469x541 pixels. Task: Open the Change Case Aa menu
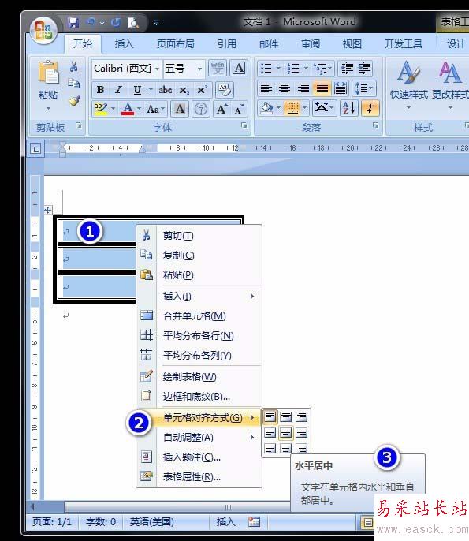[155, 109]
